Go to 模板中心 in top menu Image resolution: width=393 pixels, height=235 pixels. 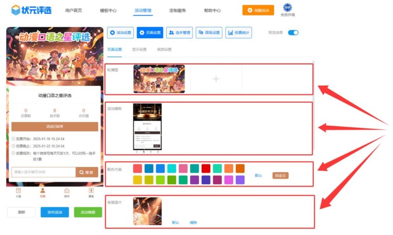[108, 10]
